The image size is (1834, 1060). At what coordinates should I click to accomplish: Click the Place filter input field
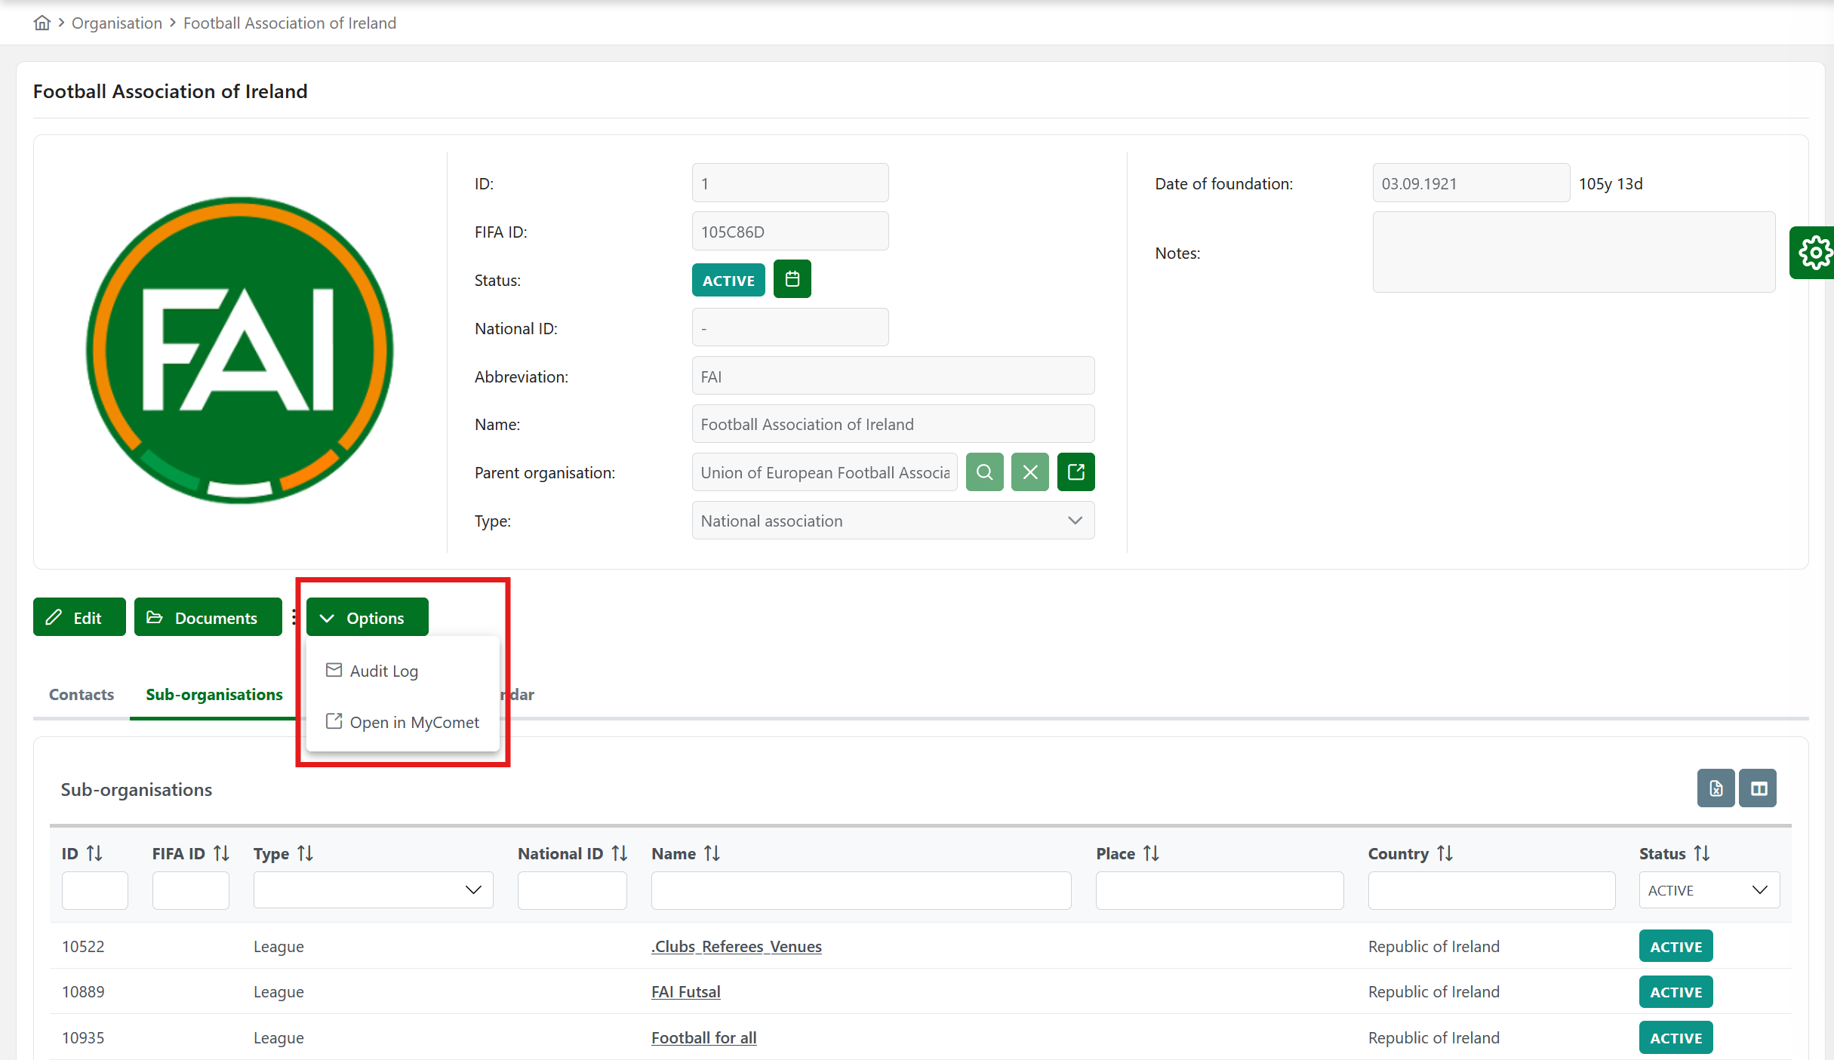[1220, 890]
